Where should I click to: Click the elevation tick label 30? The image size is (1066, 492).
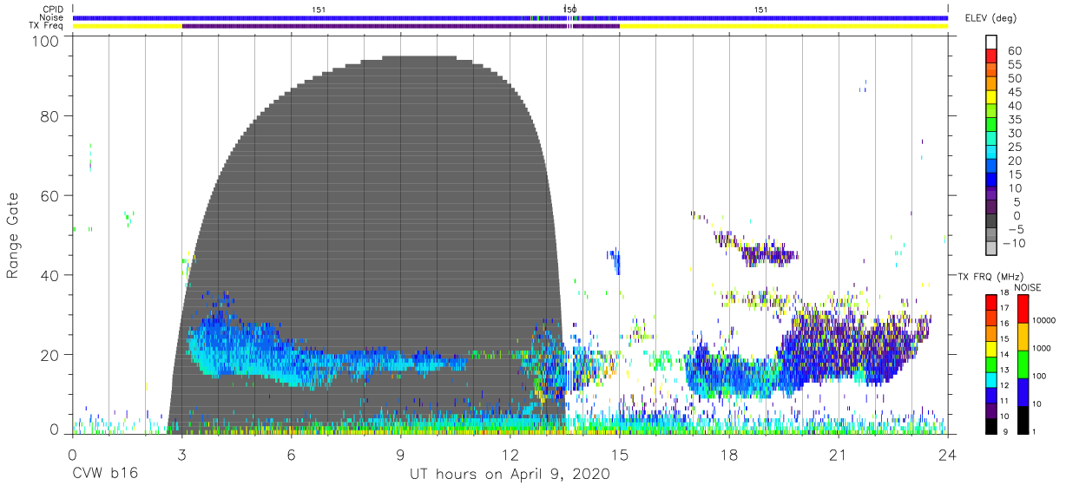(1015, 133)
